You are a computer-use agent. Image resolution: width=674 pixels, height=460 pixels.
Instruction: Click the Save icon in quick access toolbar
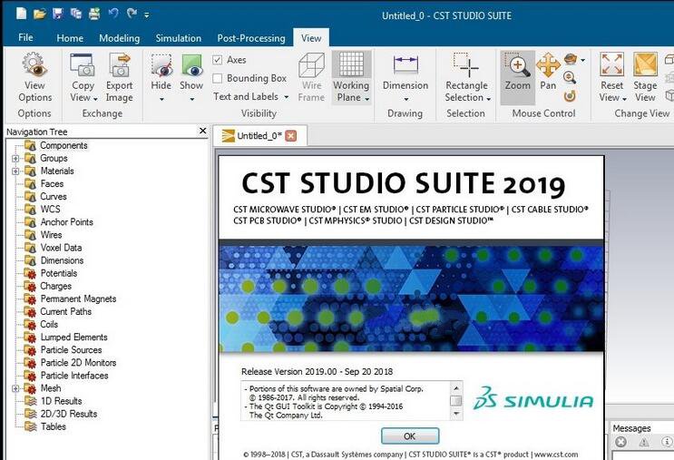pos(57,14)
